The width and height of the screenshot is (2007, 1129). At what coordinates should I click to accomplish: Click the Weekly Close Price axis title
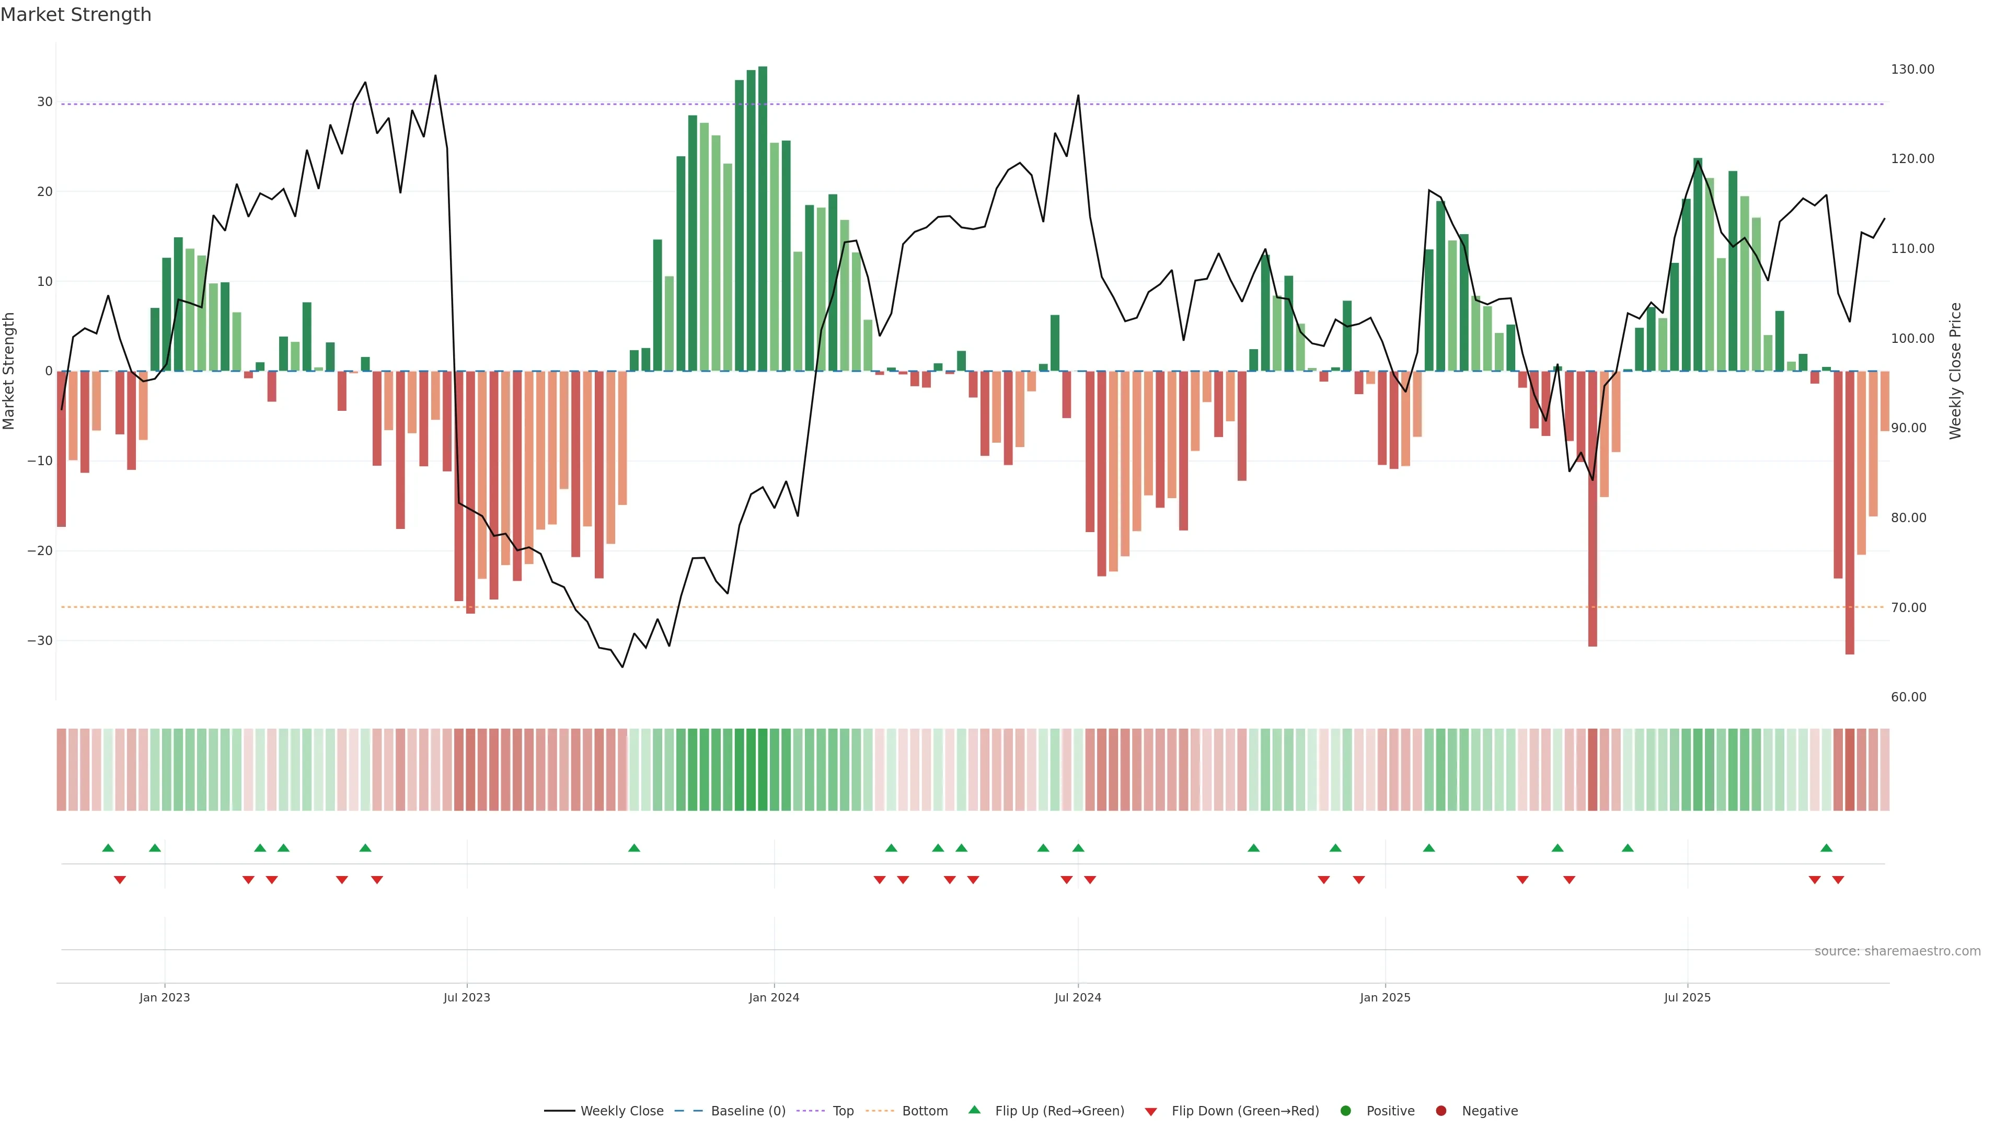[x=1955, y=371]
